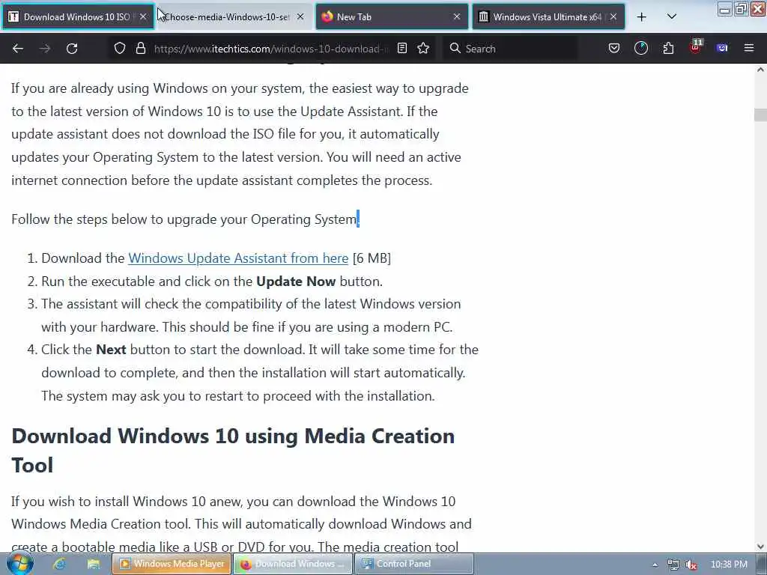
Task: Close the Choose-media-Windows-10 tab
Action: 300,17
